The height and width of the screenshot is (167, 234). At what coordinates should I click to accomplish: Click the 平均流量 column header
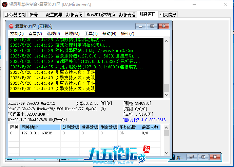[x=129, y=127]
